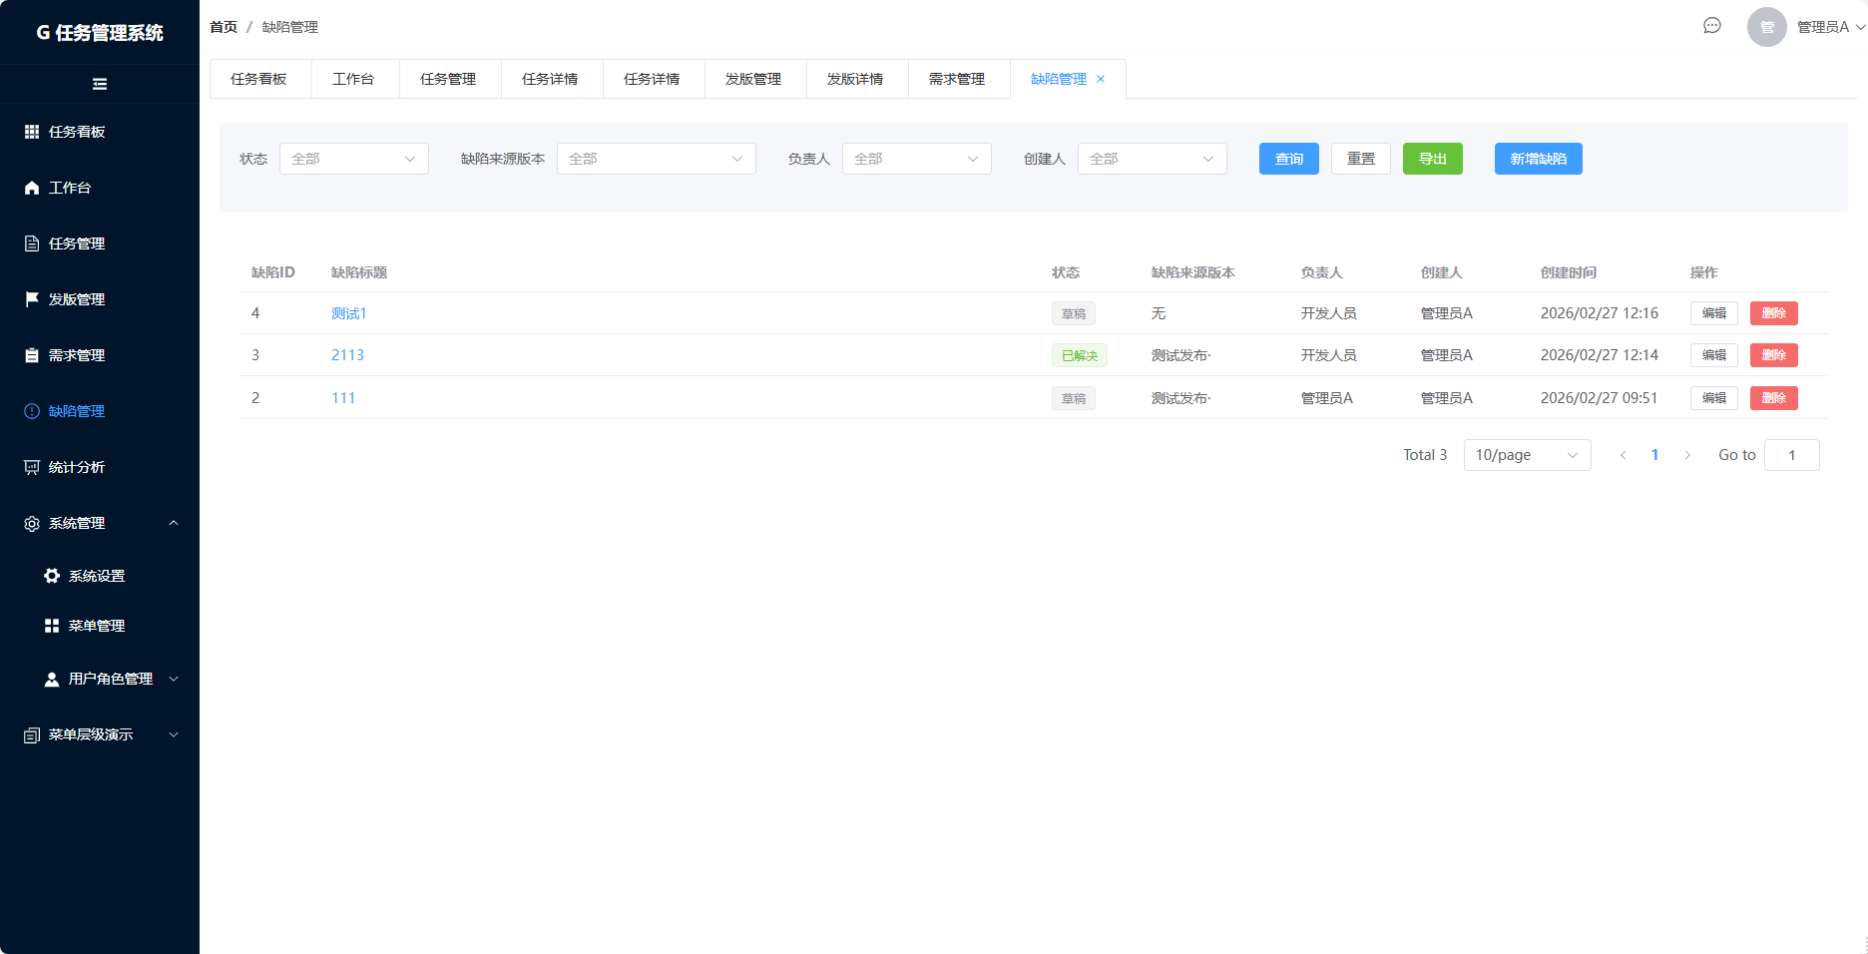The image size is (1868, 954).
Task: Switch to the 需求管理 tab
Action: click(x=958, y=79)
